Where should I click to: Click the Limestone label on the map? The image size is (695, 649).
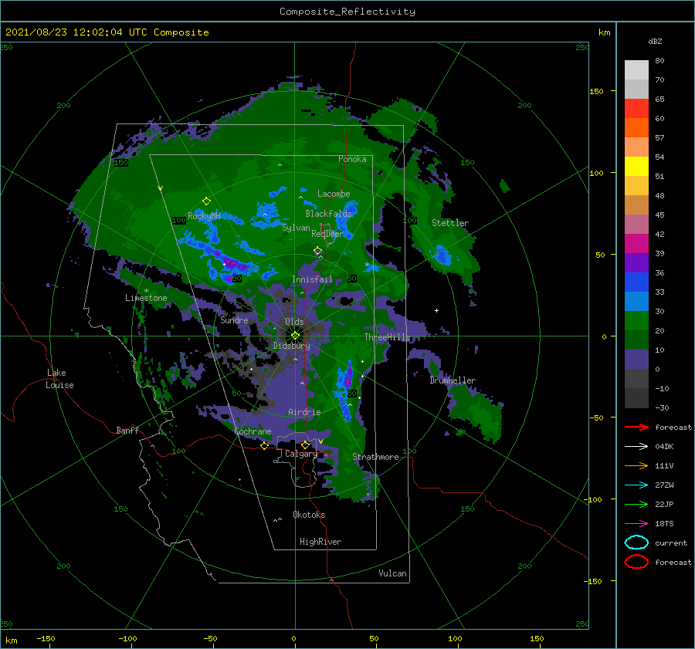pos(146,298)
